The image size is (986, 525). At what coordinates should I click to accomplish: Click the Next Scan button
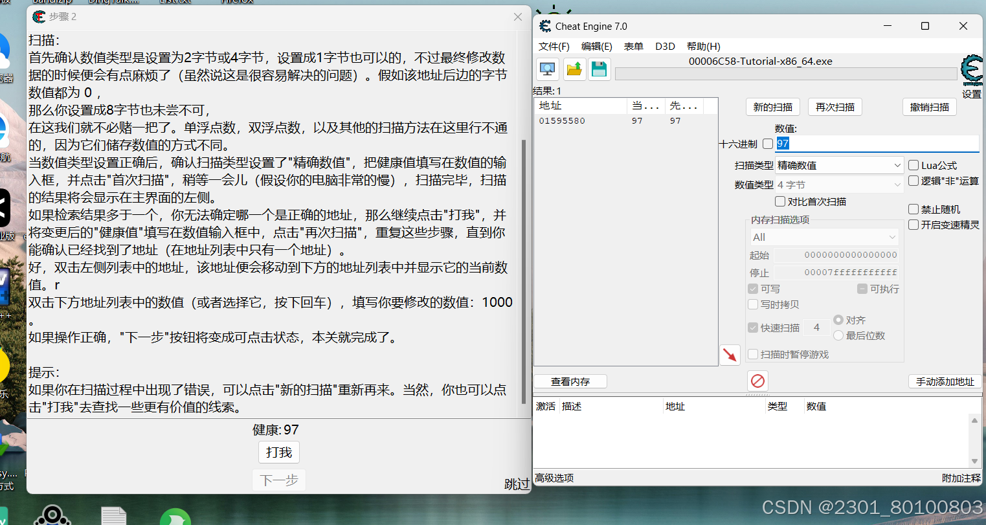point(835,107)
